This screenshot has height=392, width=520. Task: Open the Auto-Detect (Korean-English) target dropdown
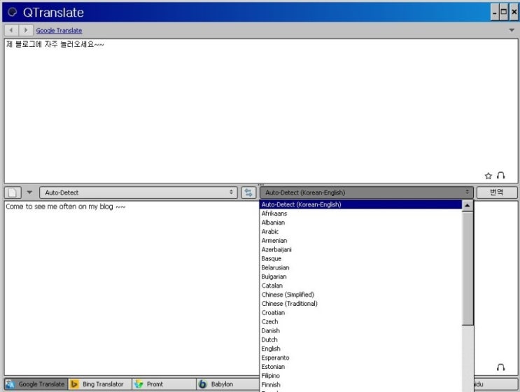click(366, 192)
